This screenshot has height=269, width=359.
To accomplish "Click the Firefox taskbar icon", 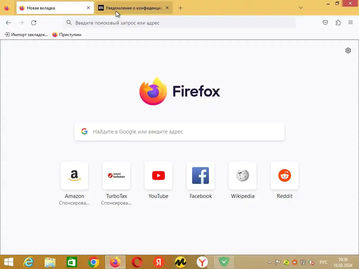I will pos(115,262).
